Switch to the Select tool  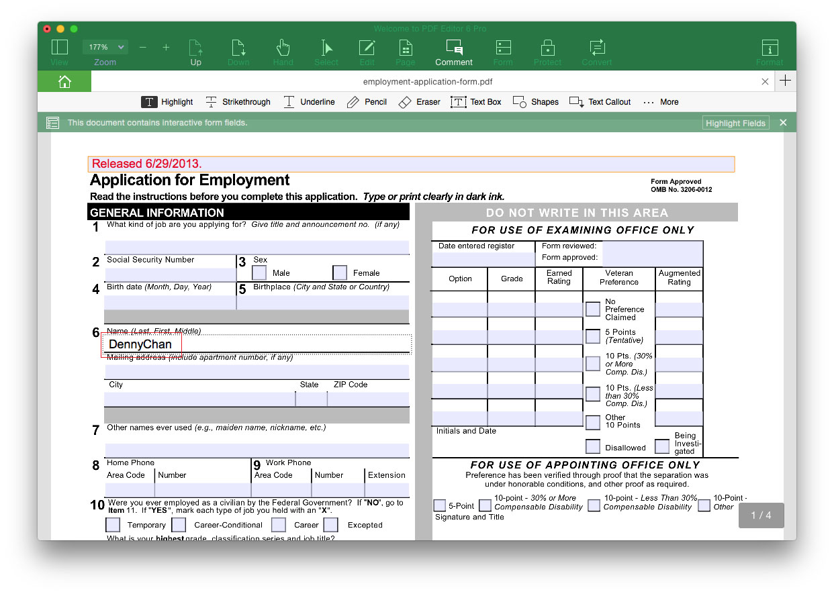coord(326,52)
